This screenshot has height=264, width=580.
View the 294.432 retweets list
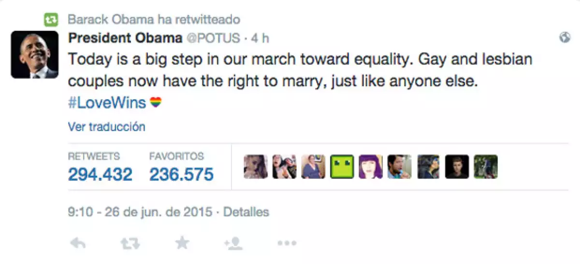pyautogui.click(x=100, y=174)
